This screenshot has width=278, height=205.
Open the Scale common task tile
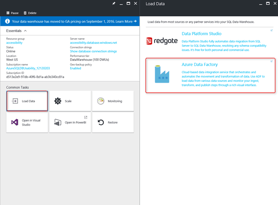(70, 101)
